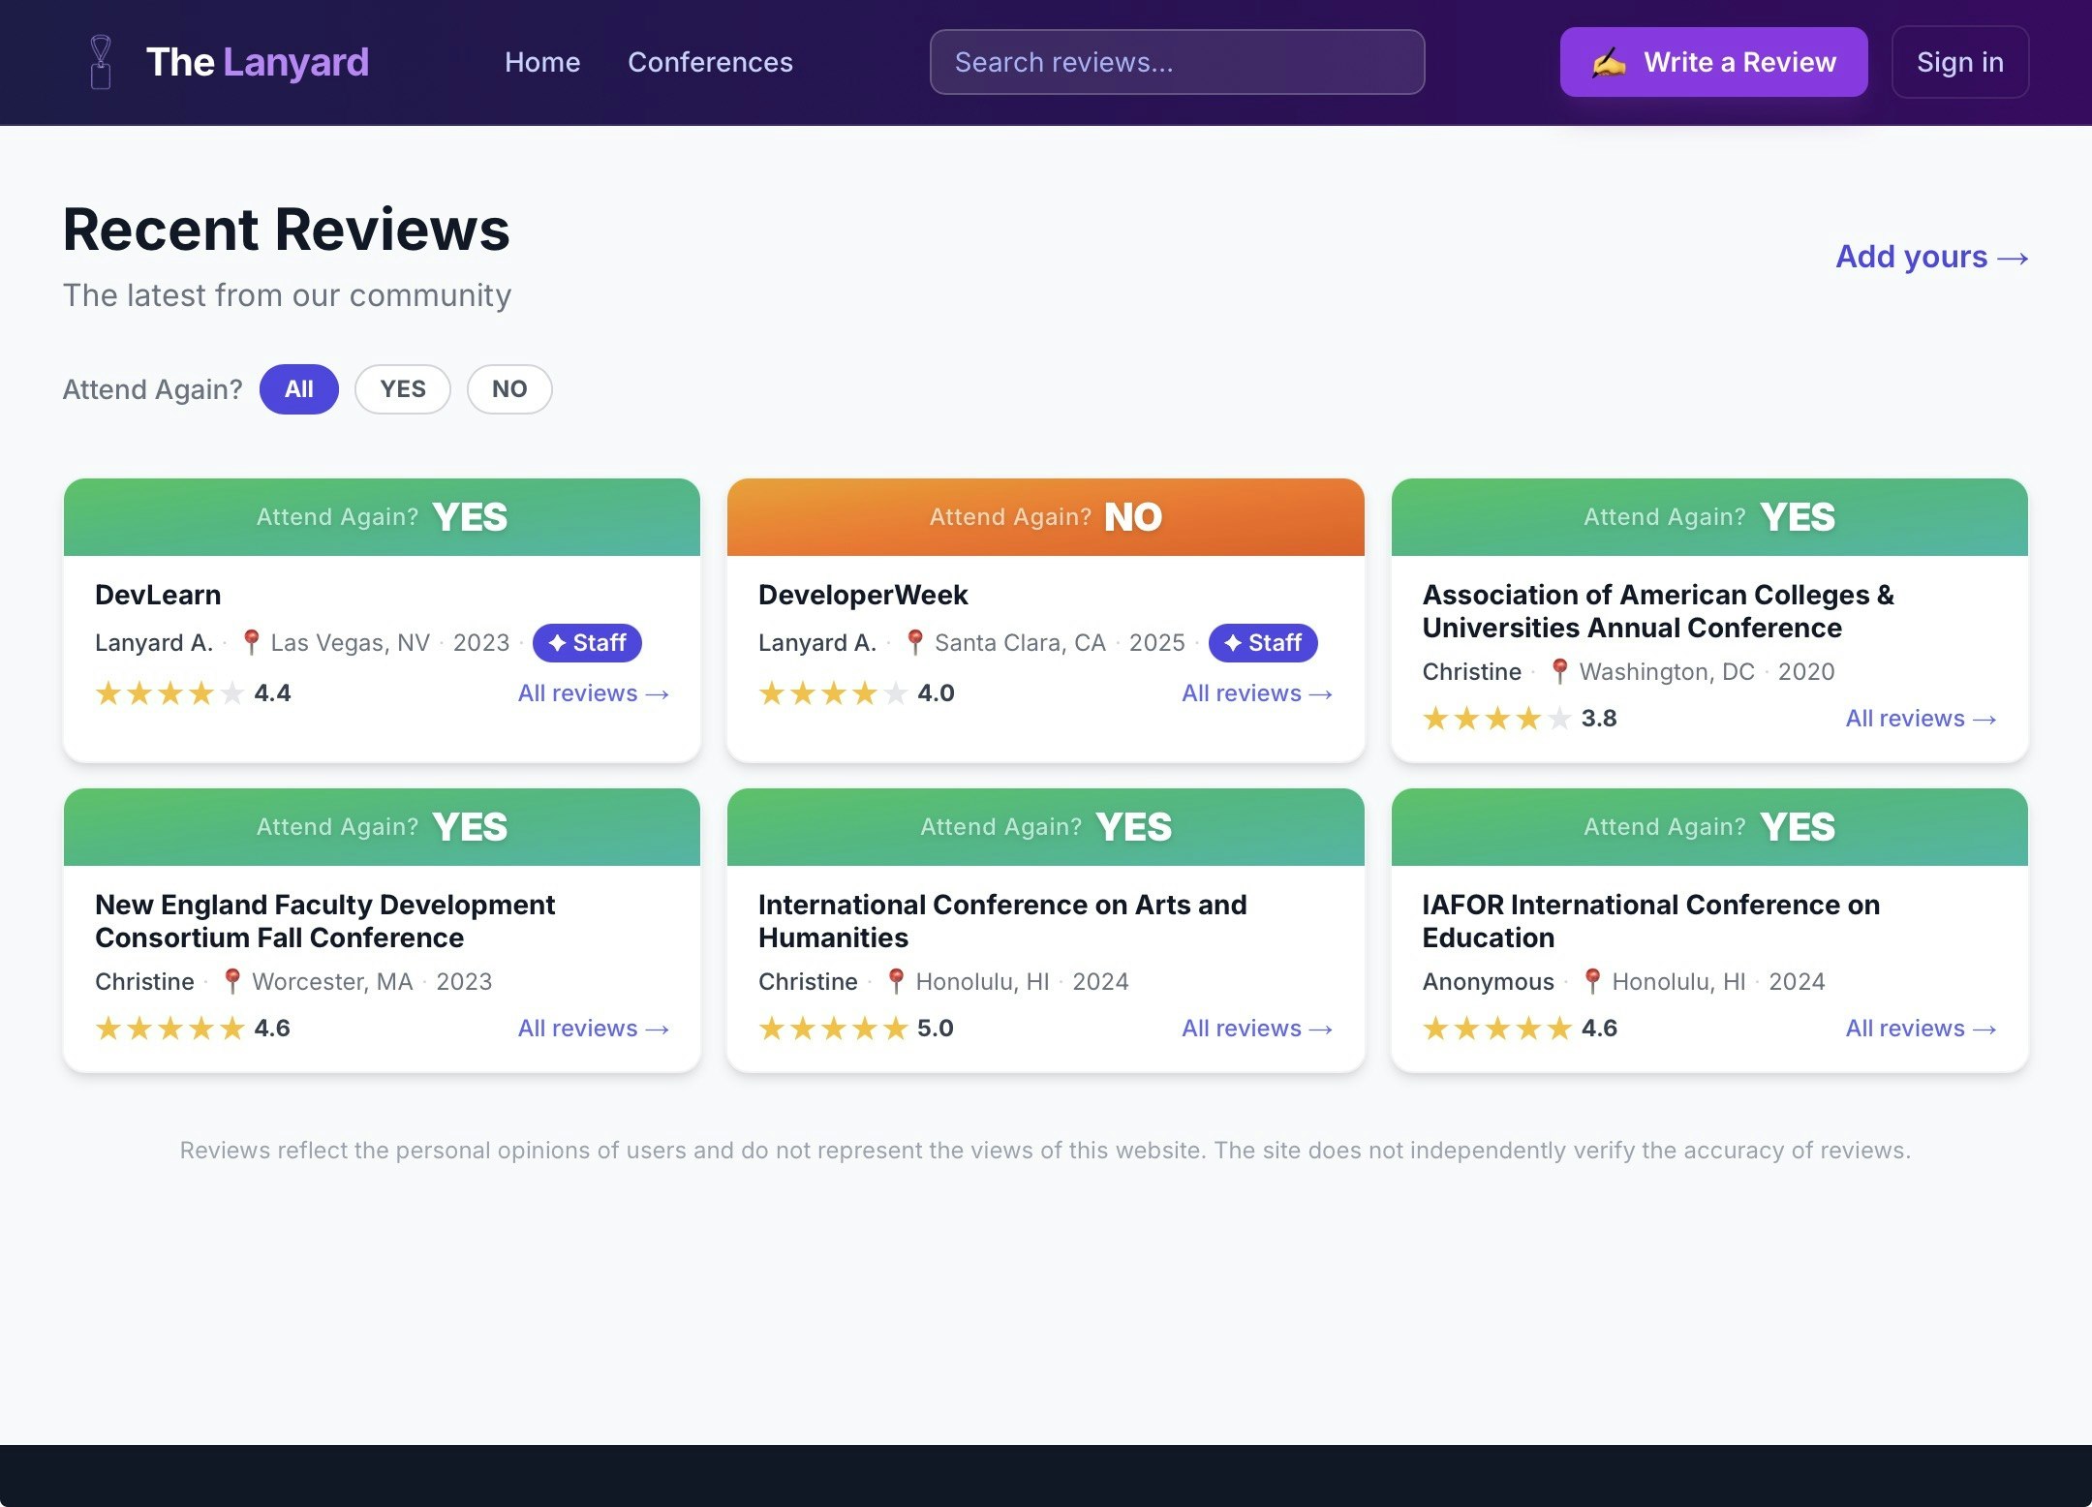The width and height of the screenshot is (2092, 1507).
Task: Click the Search reviews input field
Action: click(1177, 62)
